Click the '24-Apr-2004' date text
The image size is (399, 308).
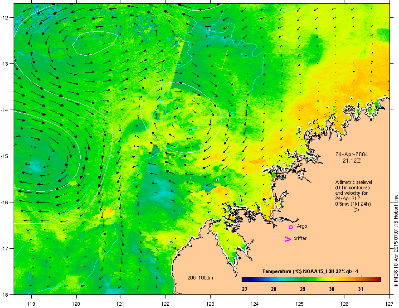(x=351, y=154)
